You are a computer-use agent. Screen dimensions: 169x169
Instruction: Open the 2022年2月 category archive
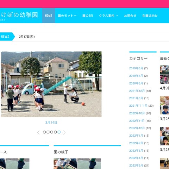(136, 143)
